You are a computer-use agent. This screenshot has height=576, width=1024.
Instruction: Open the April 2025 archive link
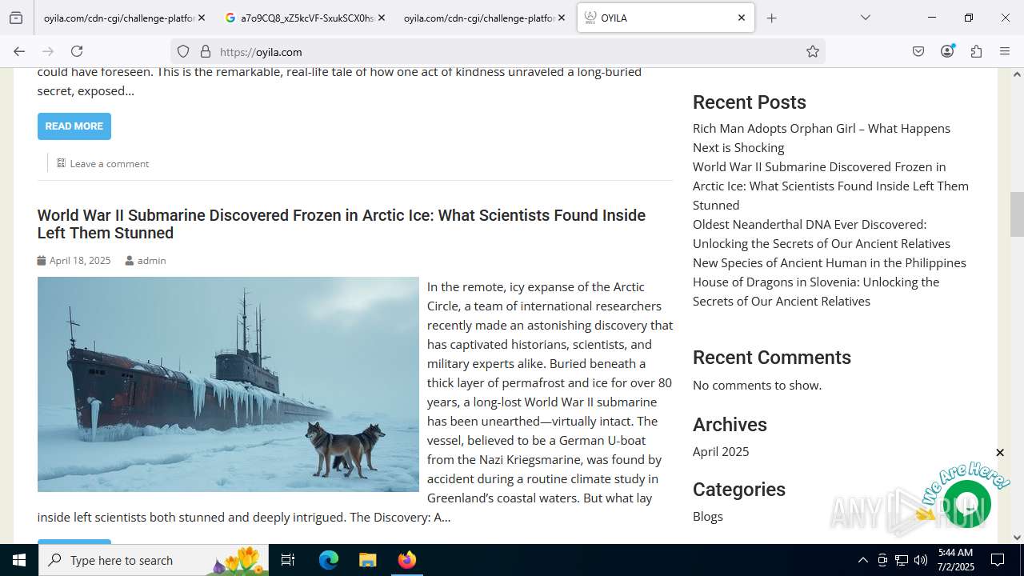pyautogui.click(x=721, y=451)
